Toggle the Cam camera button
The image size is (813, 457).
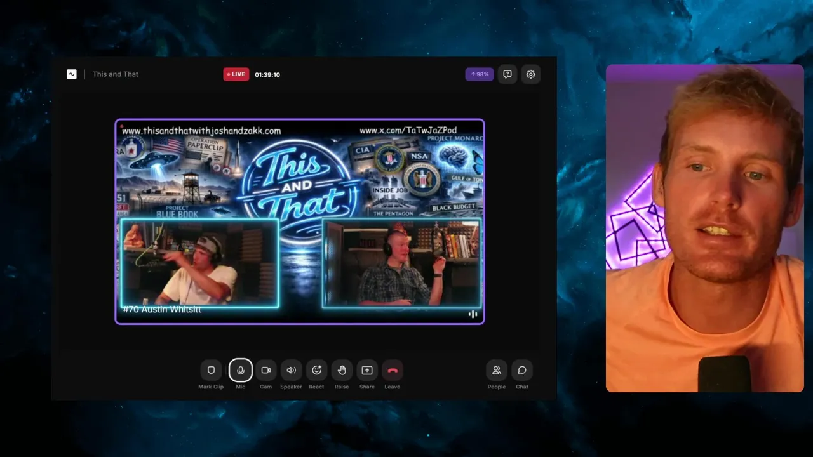point(265,370)
